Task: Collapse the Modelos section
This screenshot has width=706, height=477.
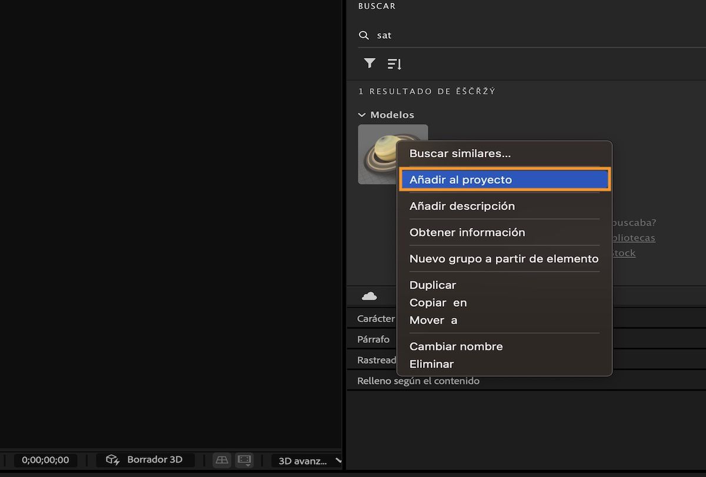Action: pyautogui.click(x=361, y=114)
